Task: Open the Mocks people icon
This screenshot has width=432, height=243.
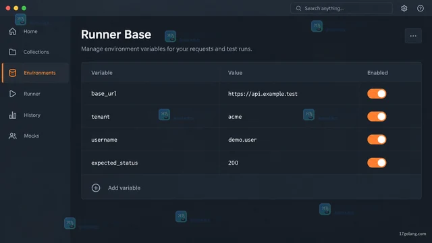Action: coord(12,136)
